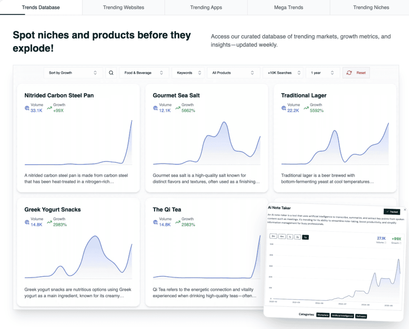Click the Gourmet Sea Salt trend chart

point(206,144)
